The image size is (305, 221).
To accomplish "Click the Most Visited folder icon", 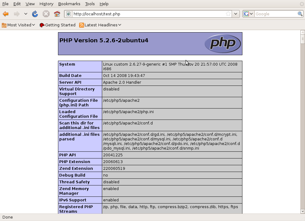I will coord(4,25).
